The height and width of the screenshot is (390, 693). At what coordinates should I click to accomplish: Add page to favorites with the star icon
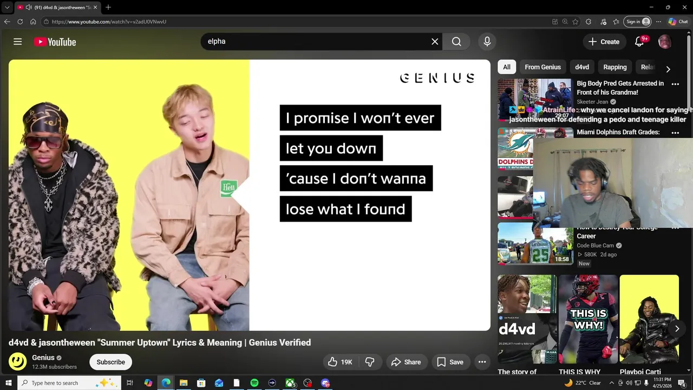(x=576, y=22)
